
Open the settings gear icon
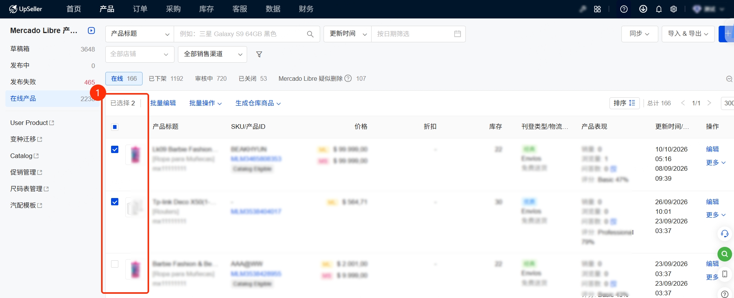tap(674, 9)
